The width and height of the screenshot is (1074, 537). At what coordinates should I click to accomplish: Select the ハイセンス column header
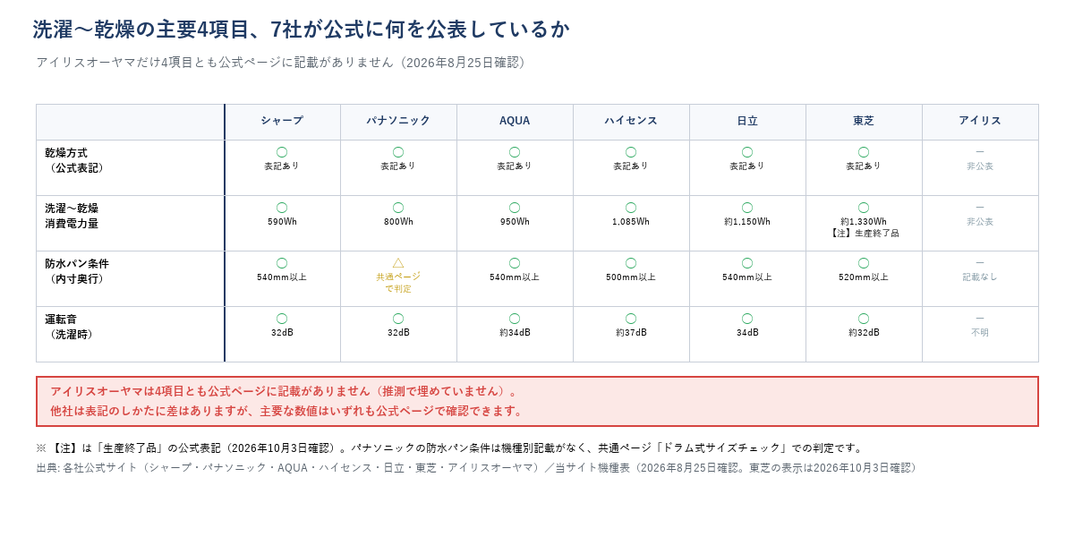[631, 121]
